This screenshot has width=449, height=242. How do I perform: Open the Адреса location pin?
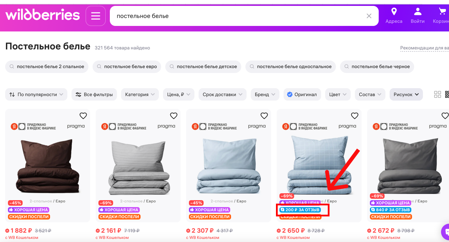click(394, 12)
